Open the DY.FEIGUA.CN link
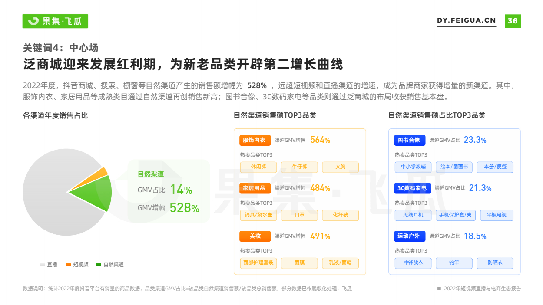Image resolution: width=543 pixels, height=305 pixels. coord(466,21)
